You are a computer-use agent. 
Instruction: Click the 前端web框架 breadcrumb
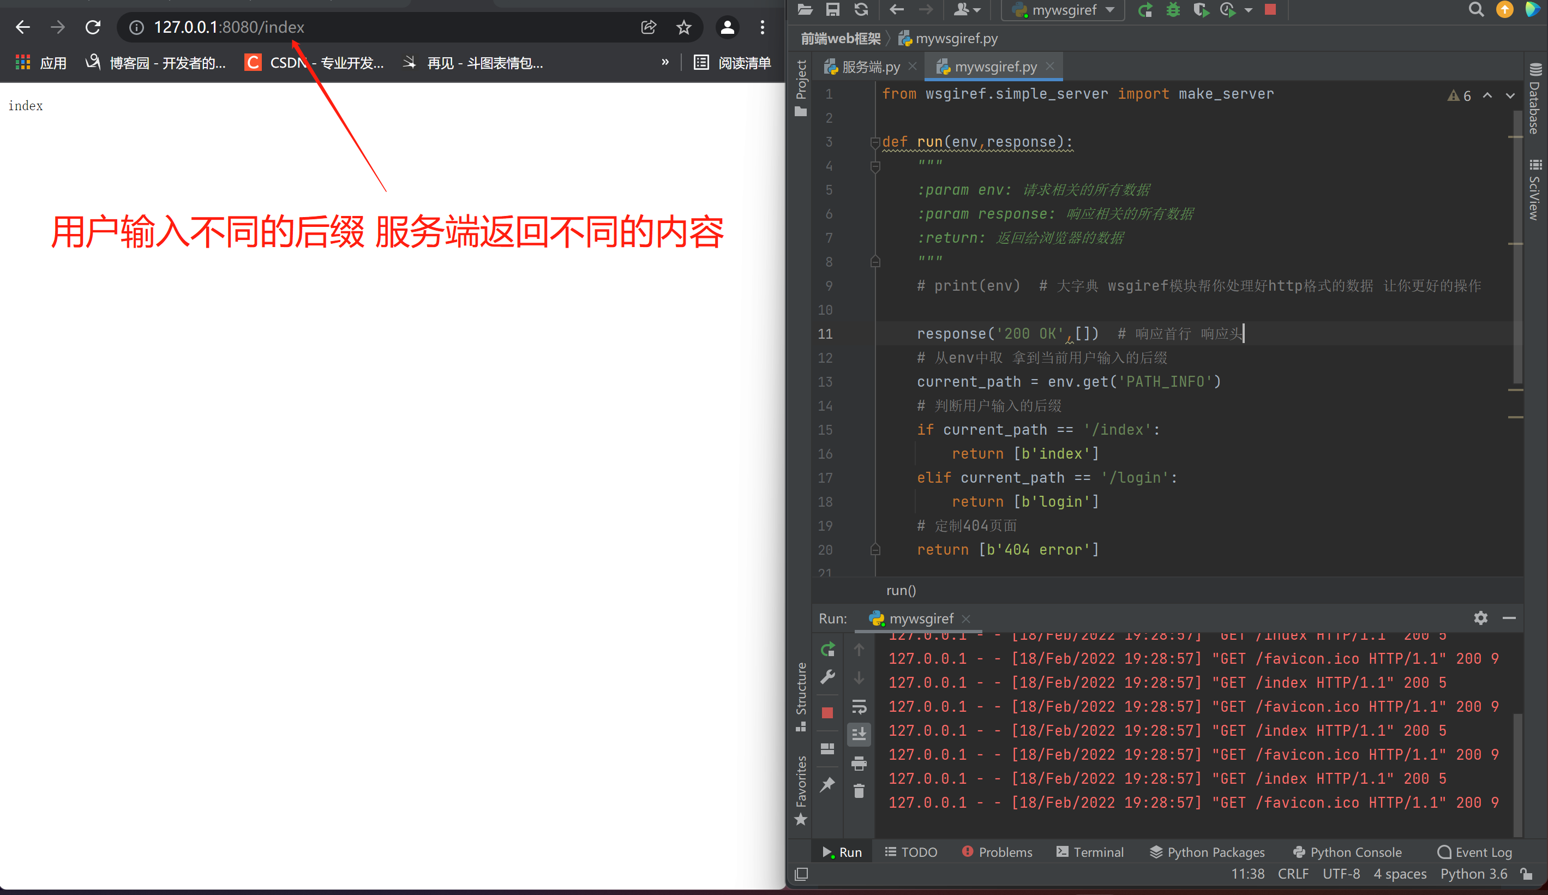click(841, 39)
